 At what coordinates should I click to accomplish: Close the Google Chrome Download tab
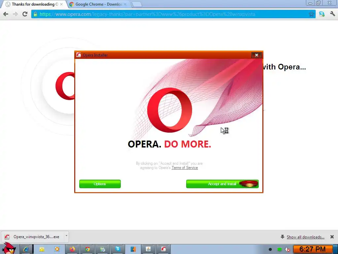[x=125, y=4]
